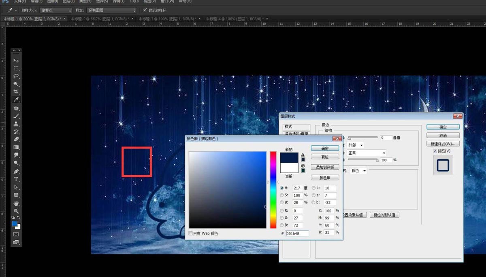Select the Magic Wand tool
The width and height of the screenshot is (486, 277).
(x=16, y=84)
